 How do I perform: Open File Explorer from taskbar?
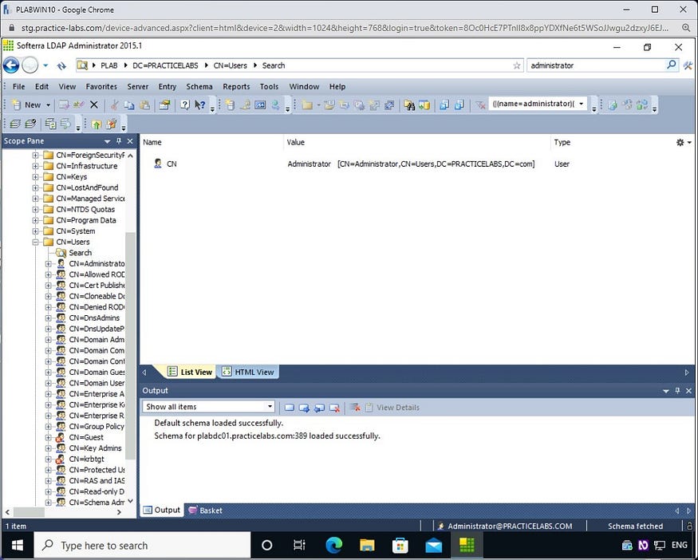tap(367, 546)
